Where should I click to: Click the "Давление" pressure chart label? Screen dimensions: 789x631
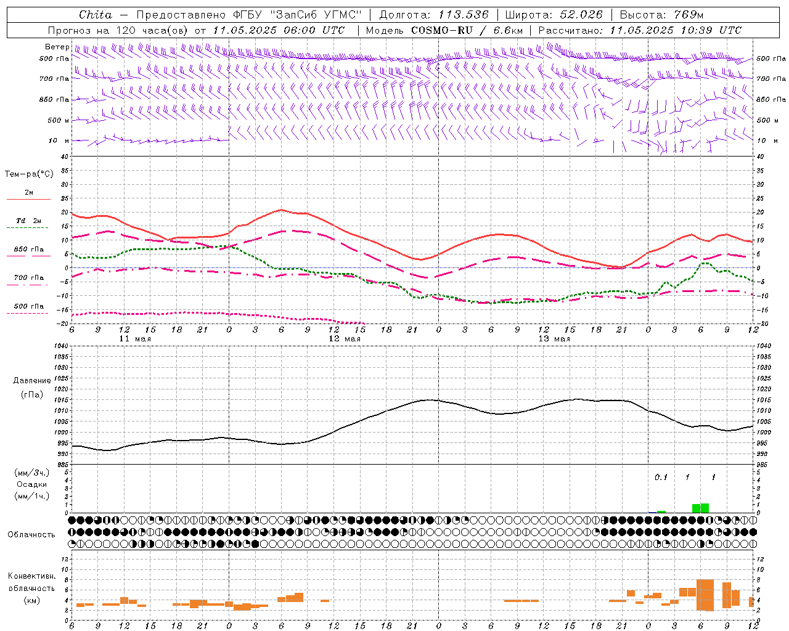32,381
